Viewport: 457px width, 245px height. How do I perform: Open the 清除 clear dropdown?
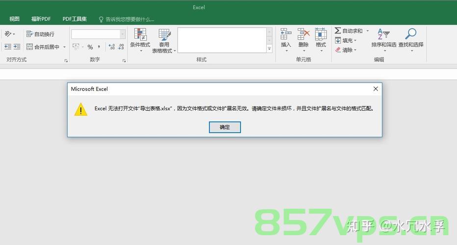tap(346, 50)
